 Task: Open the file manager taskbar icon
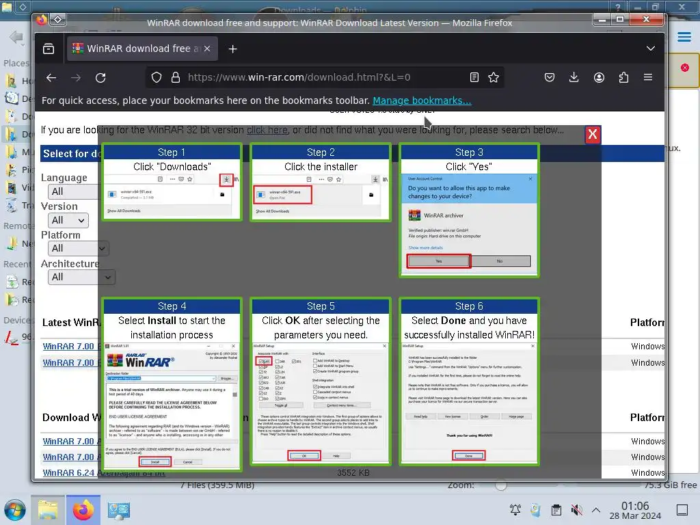pyautogui.click(x=48, y=510)
